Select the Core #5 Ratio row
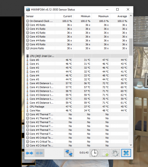The height and width of the screenshot is (167, 148). [77, 44]
